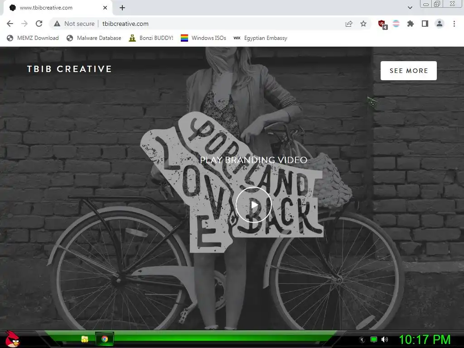This screenshot has width=464, height=348.
Task: Click the forward navigation arrow
Action: (24, 24)
